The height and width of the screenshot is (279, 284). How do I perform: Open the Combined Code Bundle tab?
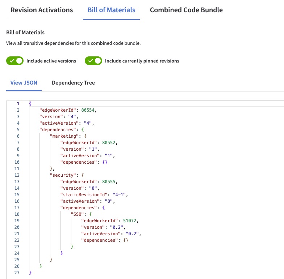pos(186,10)
